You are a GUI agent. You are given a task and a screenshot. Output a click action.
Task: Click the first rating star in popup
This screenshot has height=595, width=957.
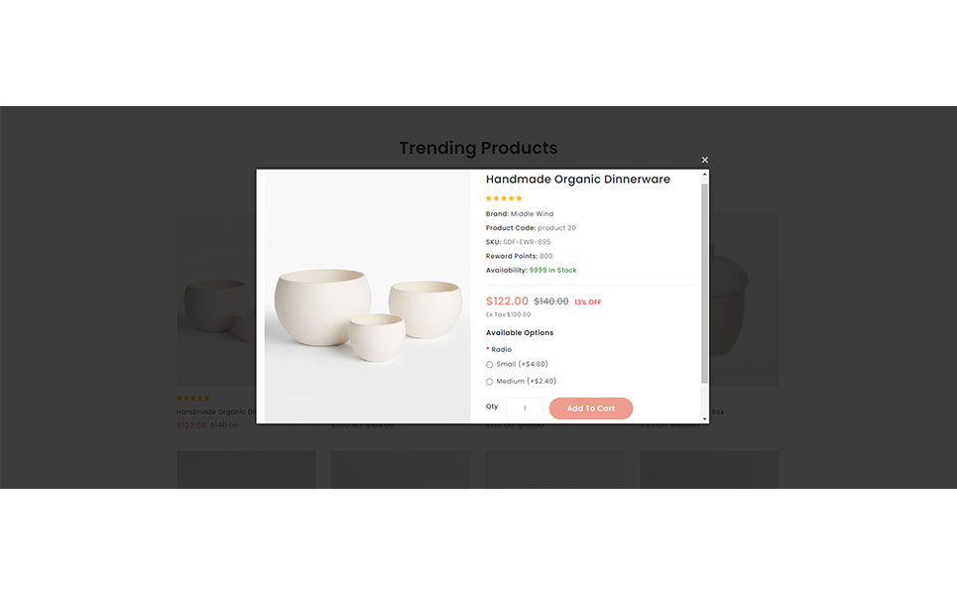tap(489, 198)
